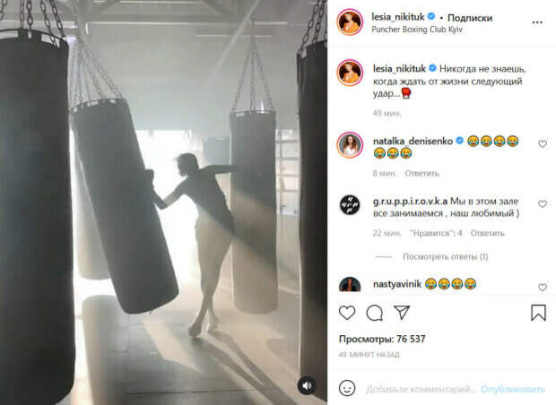Open three-dots more options menu
The width and height of the screenshot is (556, 405).
pyautogui.click(x=537, y=22)
